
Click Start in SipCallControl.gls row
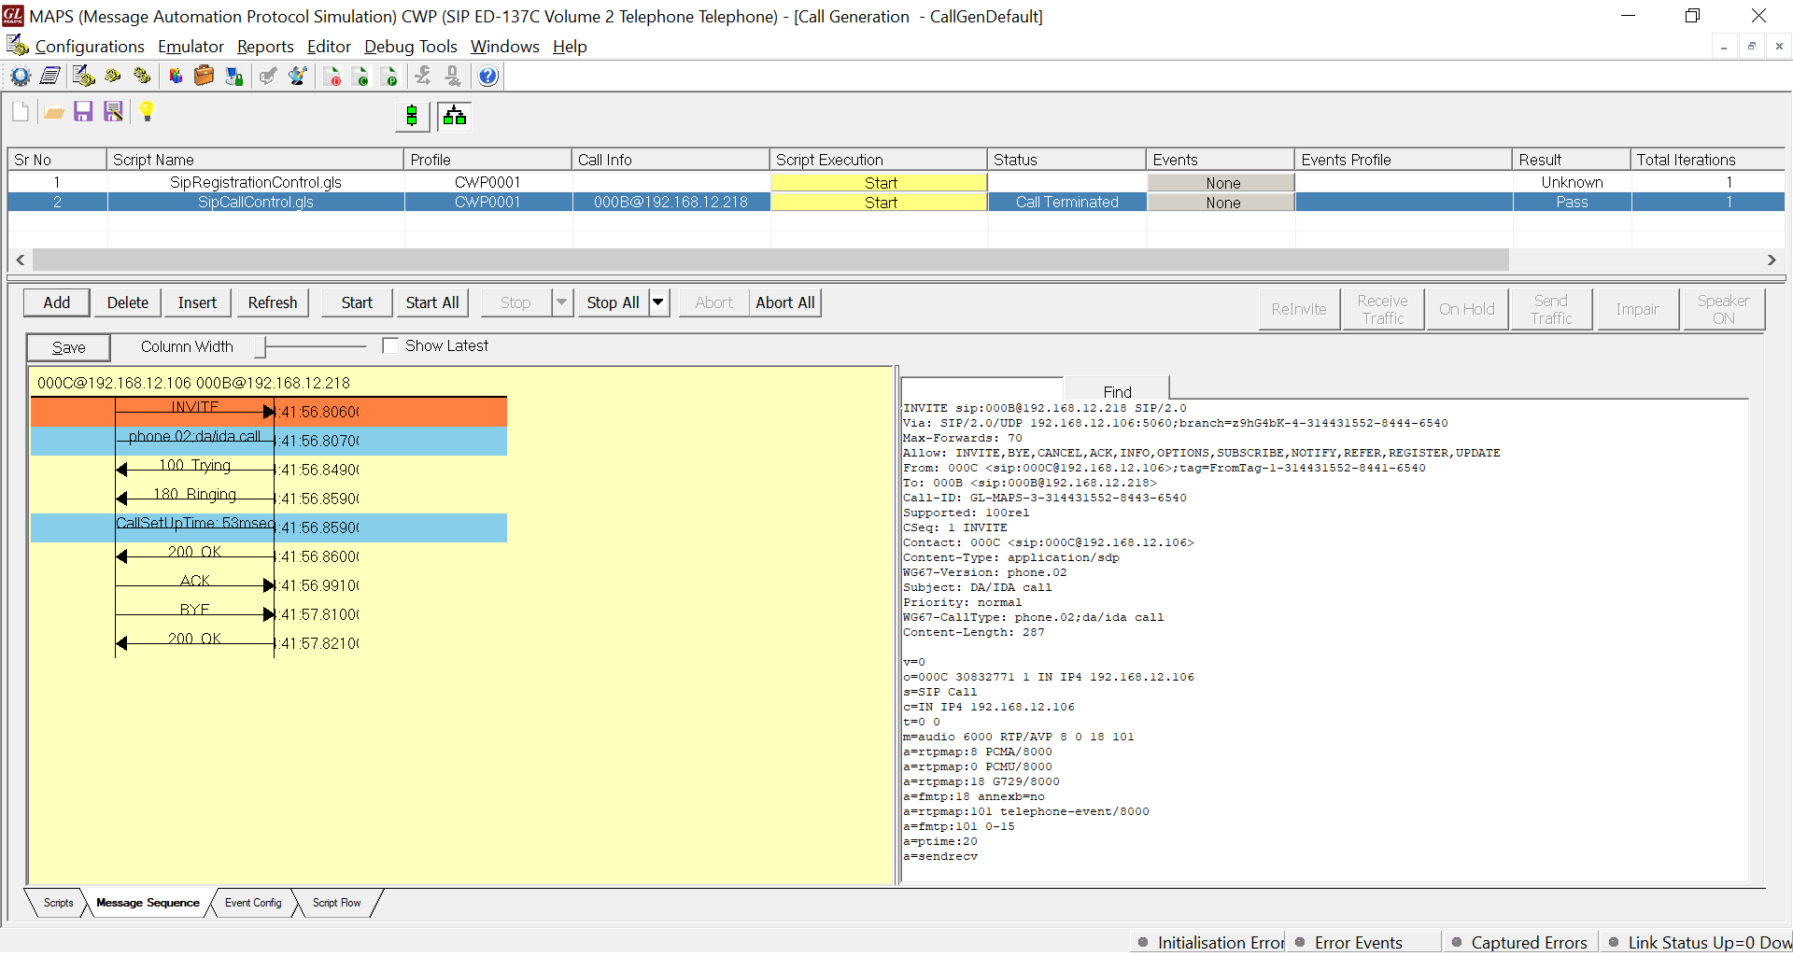pyautogui.click(x=880, y=203)
